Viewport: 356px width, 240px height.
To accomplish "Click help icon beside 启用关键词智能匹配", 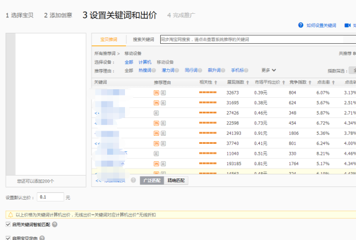I will (55, 224).
